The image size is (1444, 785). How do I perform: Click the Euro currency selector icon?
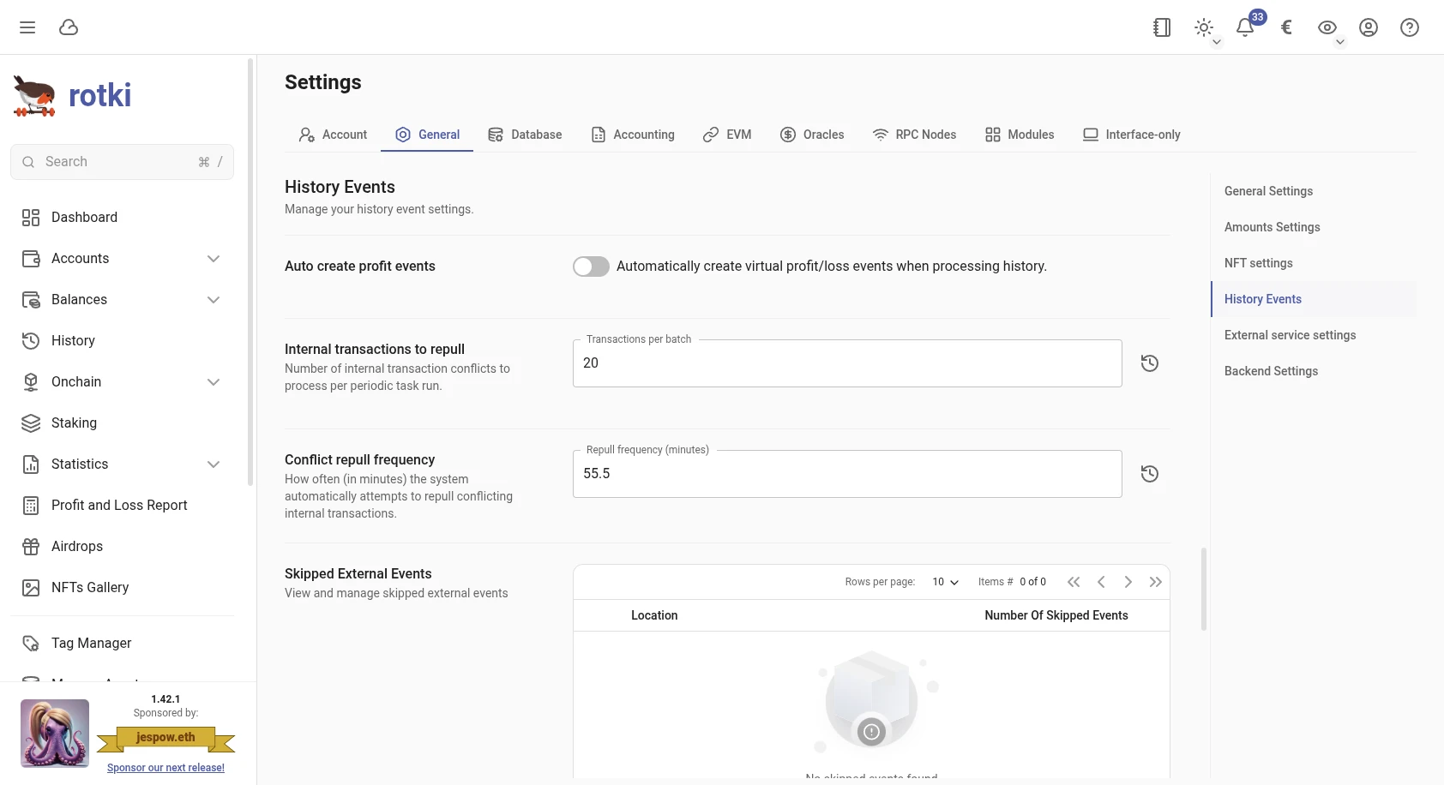point(1285,27)
